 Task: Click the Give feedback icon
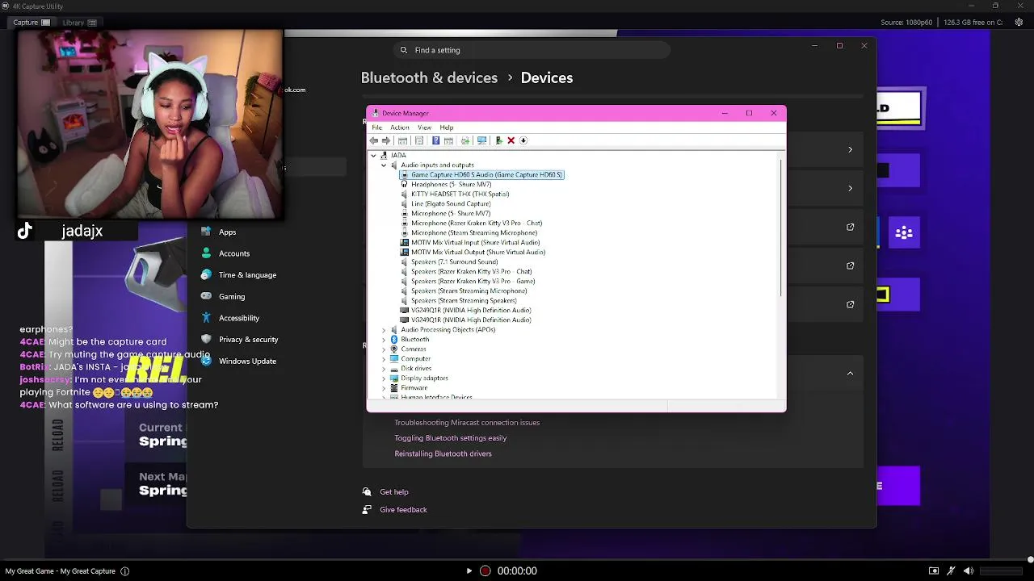tap(367, 509)
